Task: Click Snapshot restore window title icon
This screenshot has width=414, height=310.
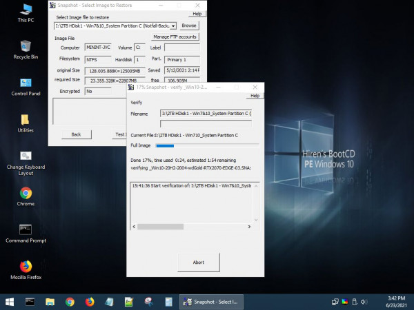Action: click(52, 5)
